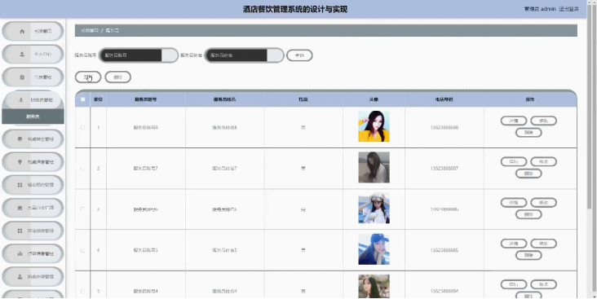Viewport: 597px width, 299px height.
Task: Collapse the 服务员管理 sidebar menu
Action: [33, 99]
